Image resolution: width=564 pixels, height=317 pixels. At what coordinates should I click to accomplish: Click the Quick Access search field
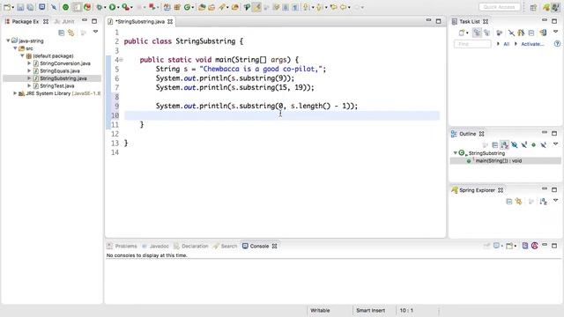click(x=500, y=7)
